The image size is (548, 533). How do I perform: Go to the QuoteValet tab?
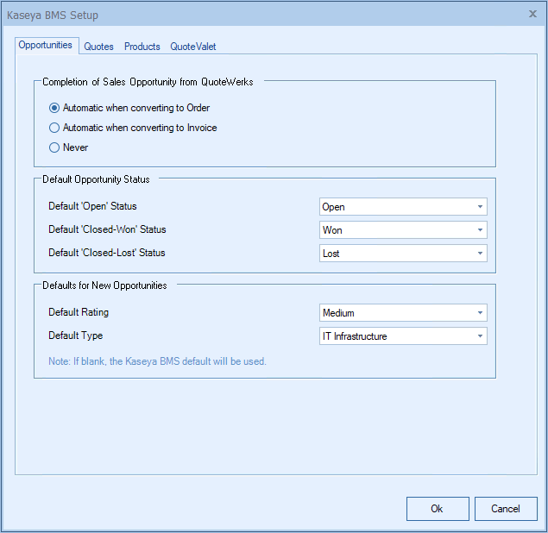192,47
